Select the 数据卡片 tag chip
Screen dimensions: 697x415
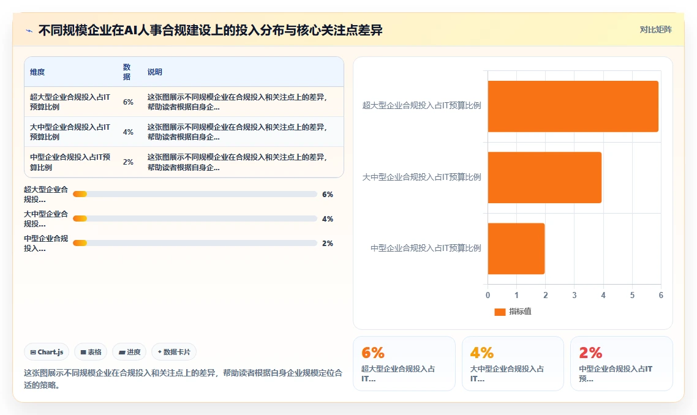tap(174, 352)
